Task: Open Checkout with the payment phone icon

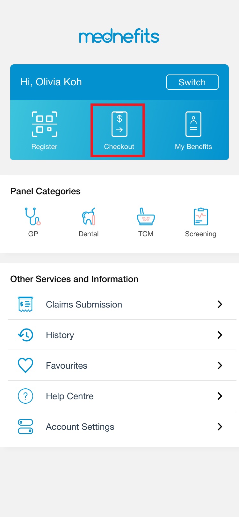Action: pos(119,124)
